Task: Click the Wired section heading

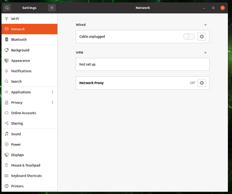Action: [x=81, y=25]
